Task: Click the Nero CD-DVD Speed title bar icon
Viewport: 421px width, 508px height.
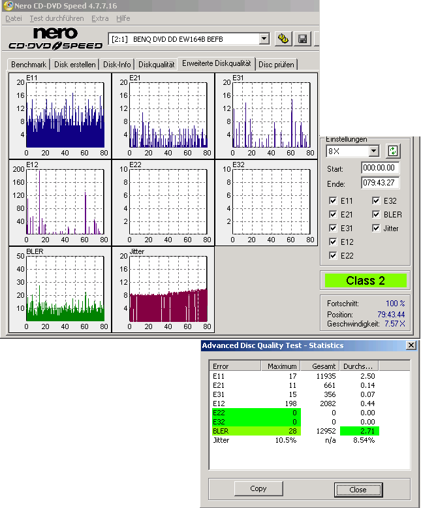Action: 8,6
